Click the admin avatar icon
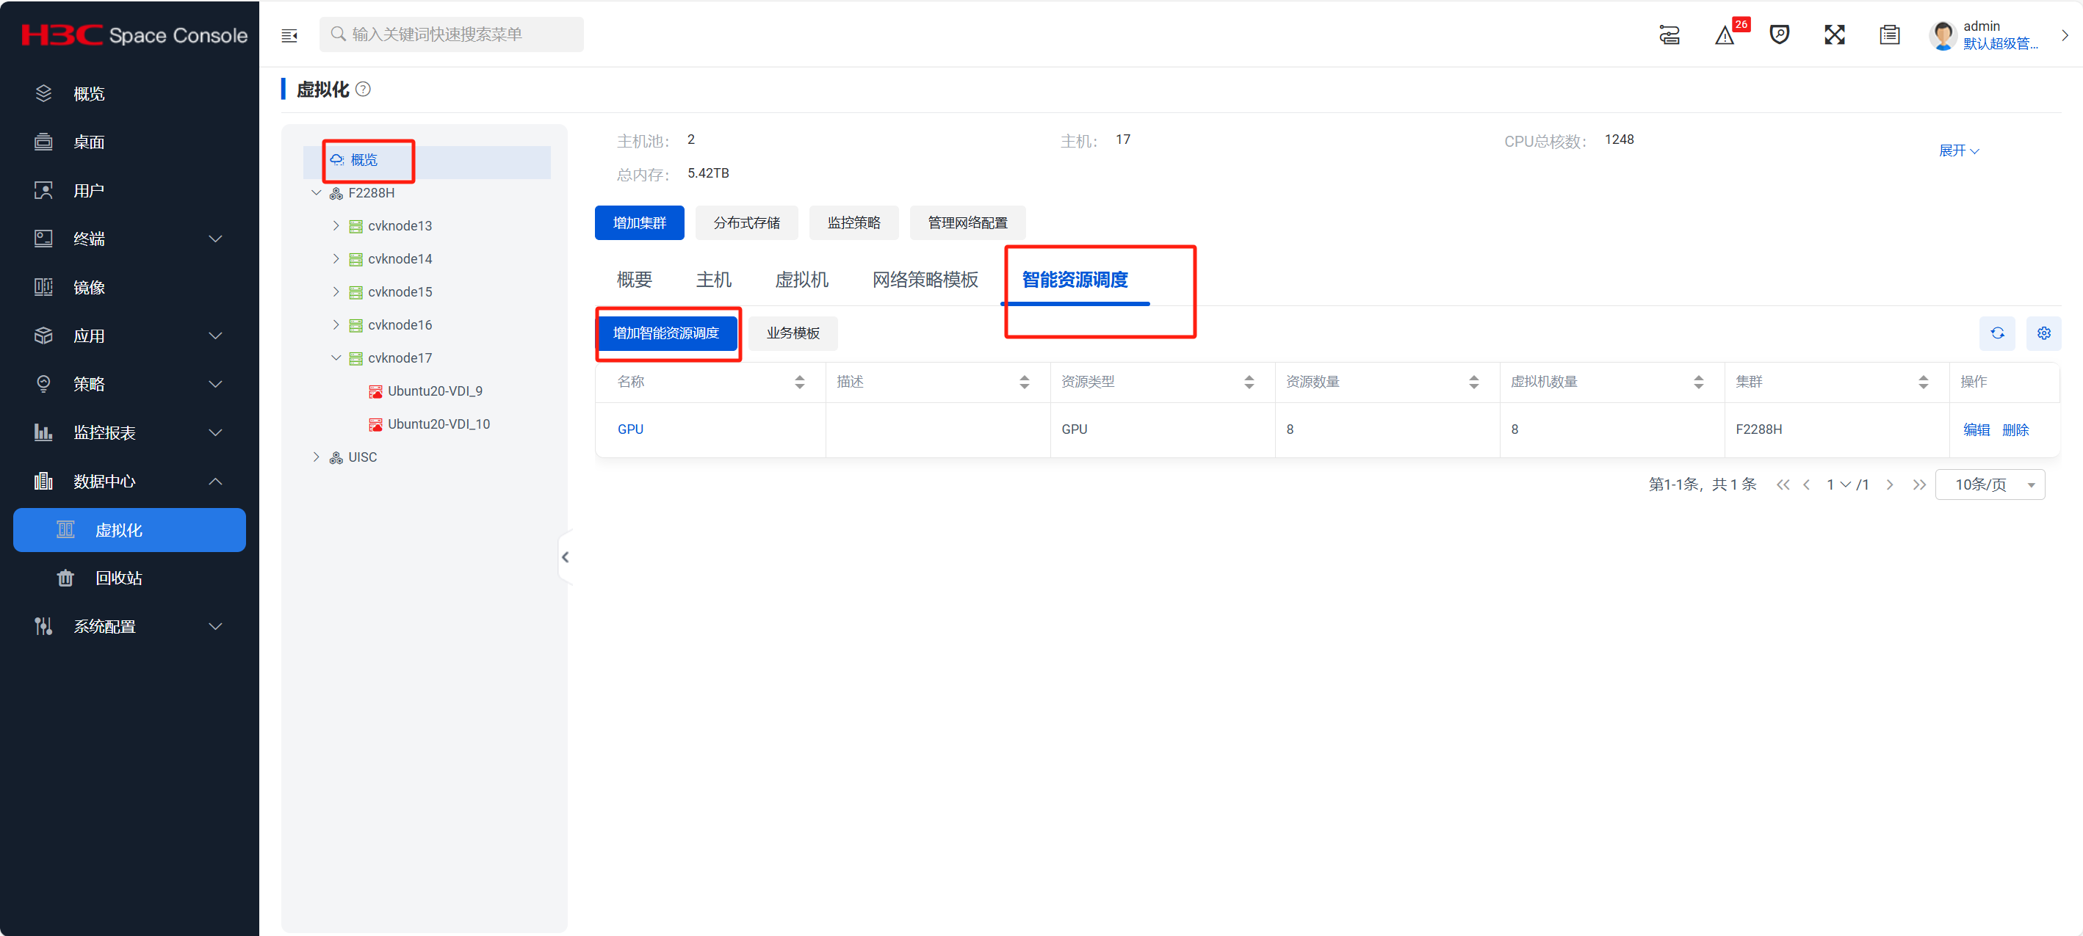This screenshot has height=936, width=2083. (1942, 35)
